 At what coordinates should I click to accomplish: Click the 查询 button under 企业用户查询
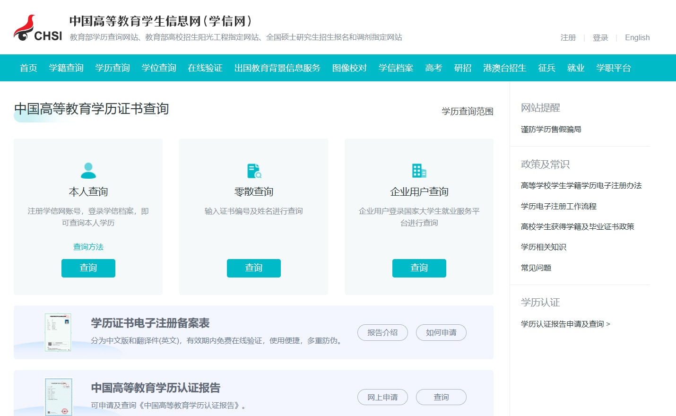(x=419, y=268)
